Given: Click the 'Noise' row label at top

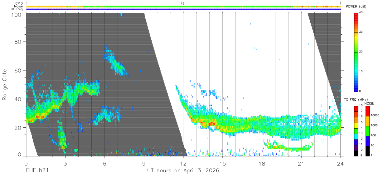Looking at the screenshot, I should pyautogui.click(x=18, y=6).
